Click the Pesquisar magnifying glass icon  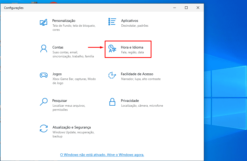43,102
